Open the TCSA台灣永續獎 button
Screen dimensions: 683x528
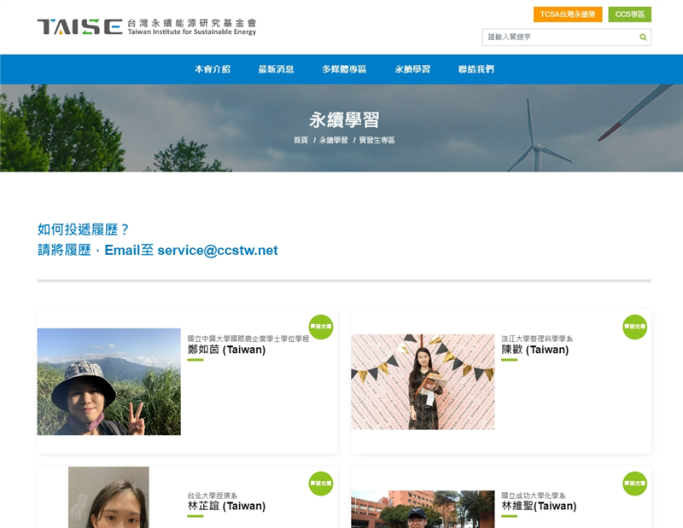click(x=568, y=15)
